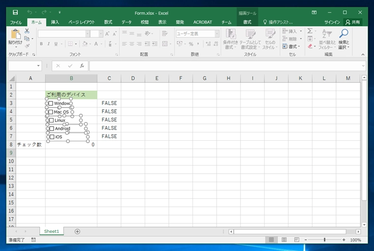Click the Redo arrow icon

click(44, 12)
